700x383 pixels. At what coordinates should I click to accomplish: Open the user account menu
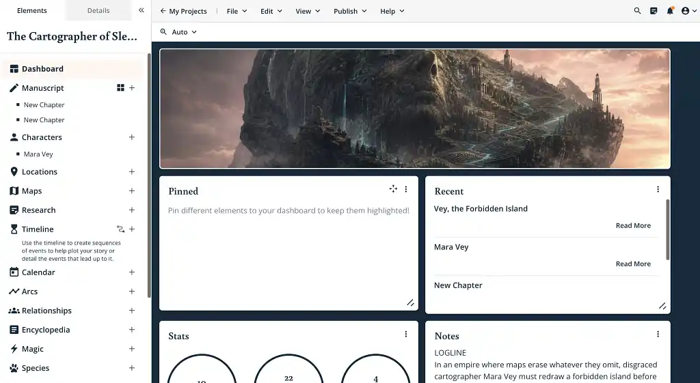click(x=689, y=11)
